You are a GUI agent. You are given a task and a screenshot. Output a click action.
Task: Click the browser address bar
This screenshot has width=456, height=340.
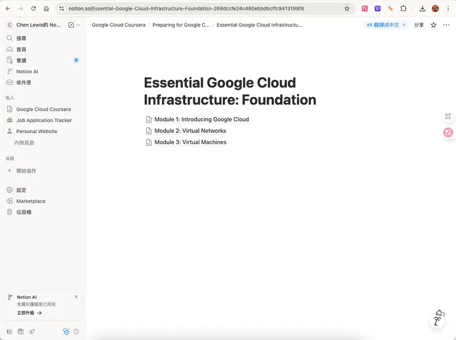[x=203, y=9]
